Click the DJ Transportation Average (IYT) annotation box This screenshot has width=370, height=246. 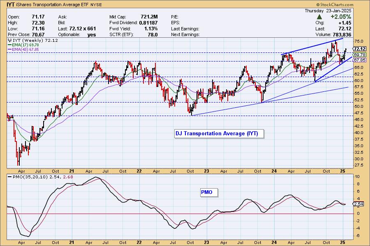tap(219, 134)
